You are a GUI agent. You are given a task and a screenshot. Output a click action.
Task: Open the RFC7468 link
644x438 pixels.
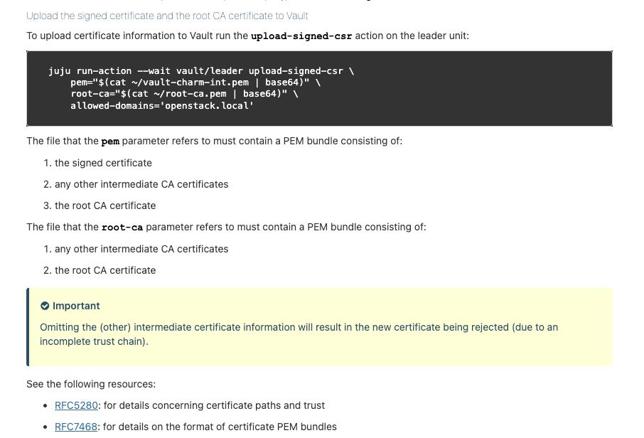[76, 427]
